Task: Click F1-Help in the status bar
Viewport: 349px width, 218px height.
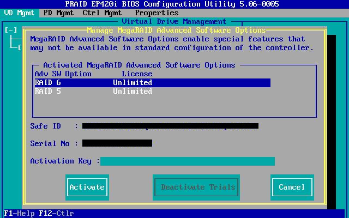Action: (x=20, y=213)
